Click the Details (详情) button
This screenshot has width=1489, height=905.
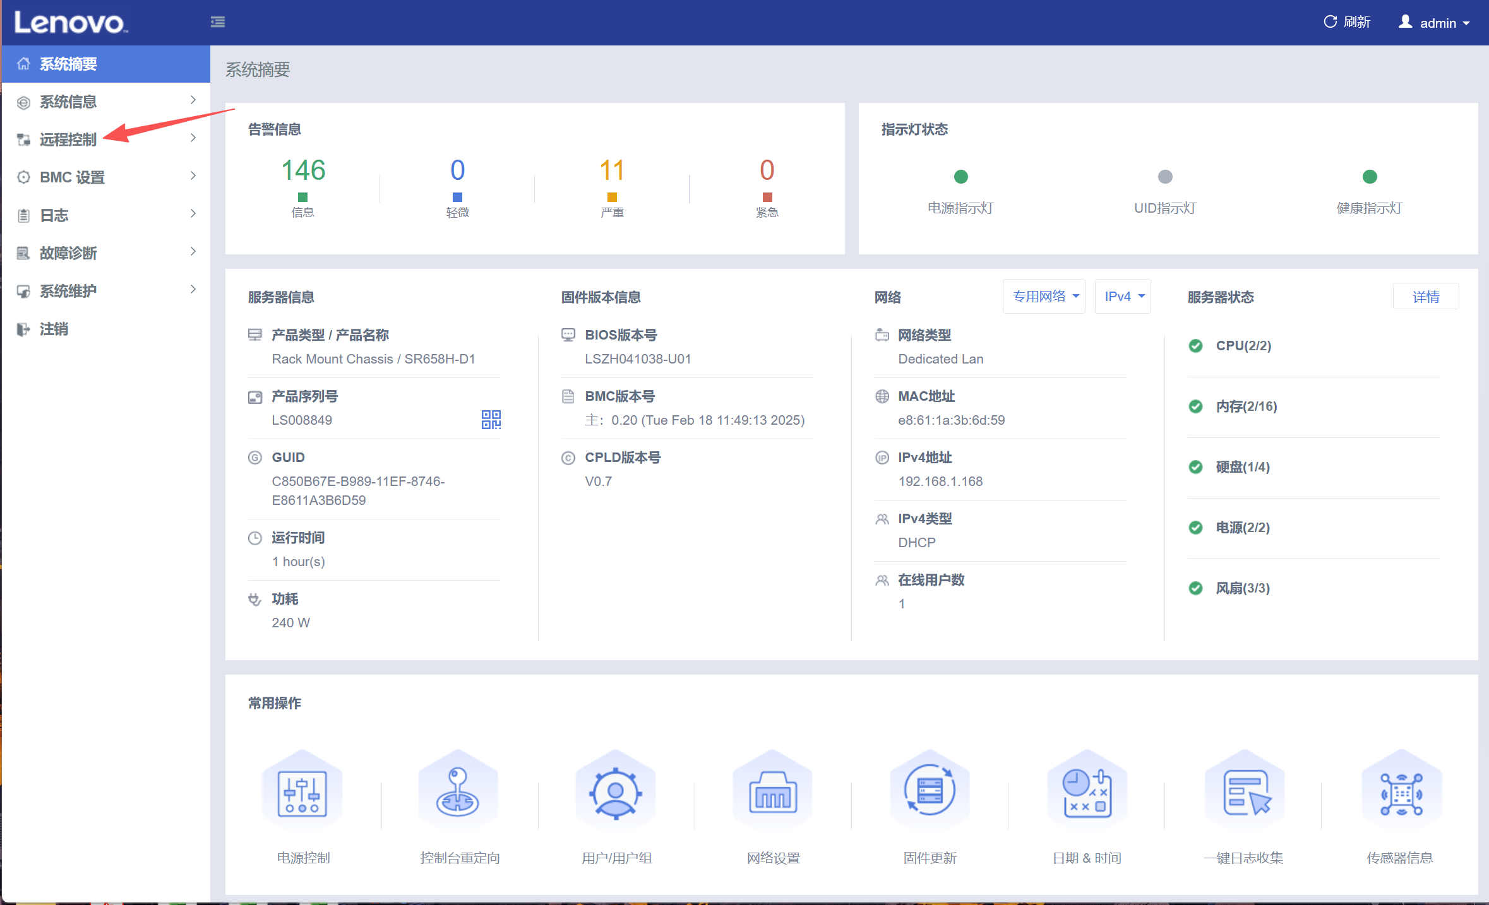coord(1426,297)
